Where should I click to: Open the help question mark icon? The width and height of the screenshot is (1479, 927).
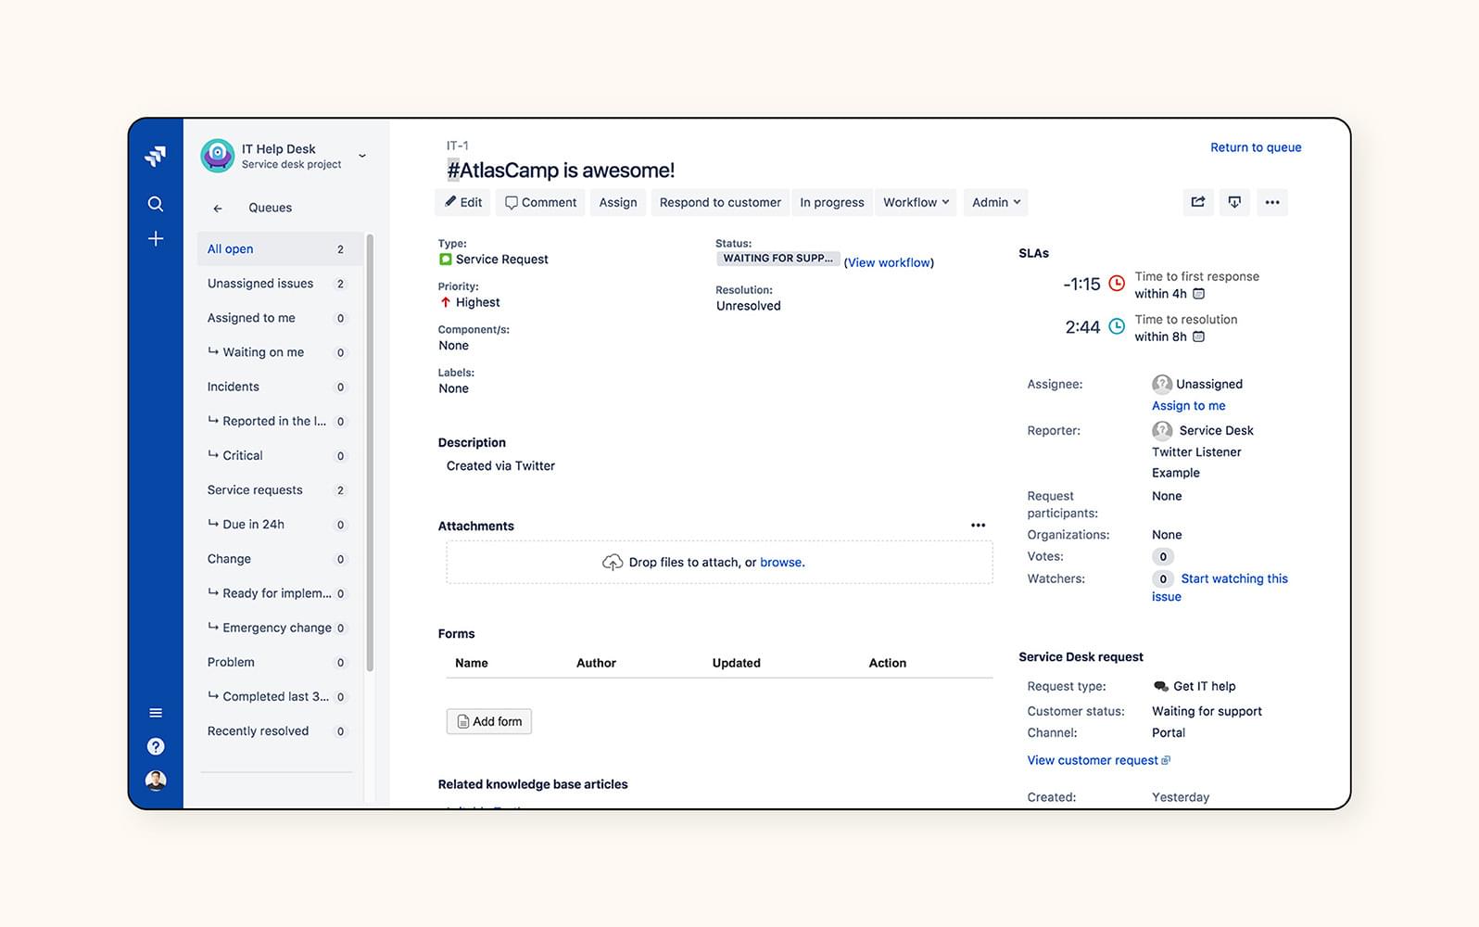[x=156, y=746]
